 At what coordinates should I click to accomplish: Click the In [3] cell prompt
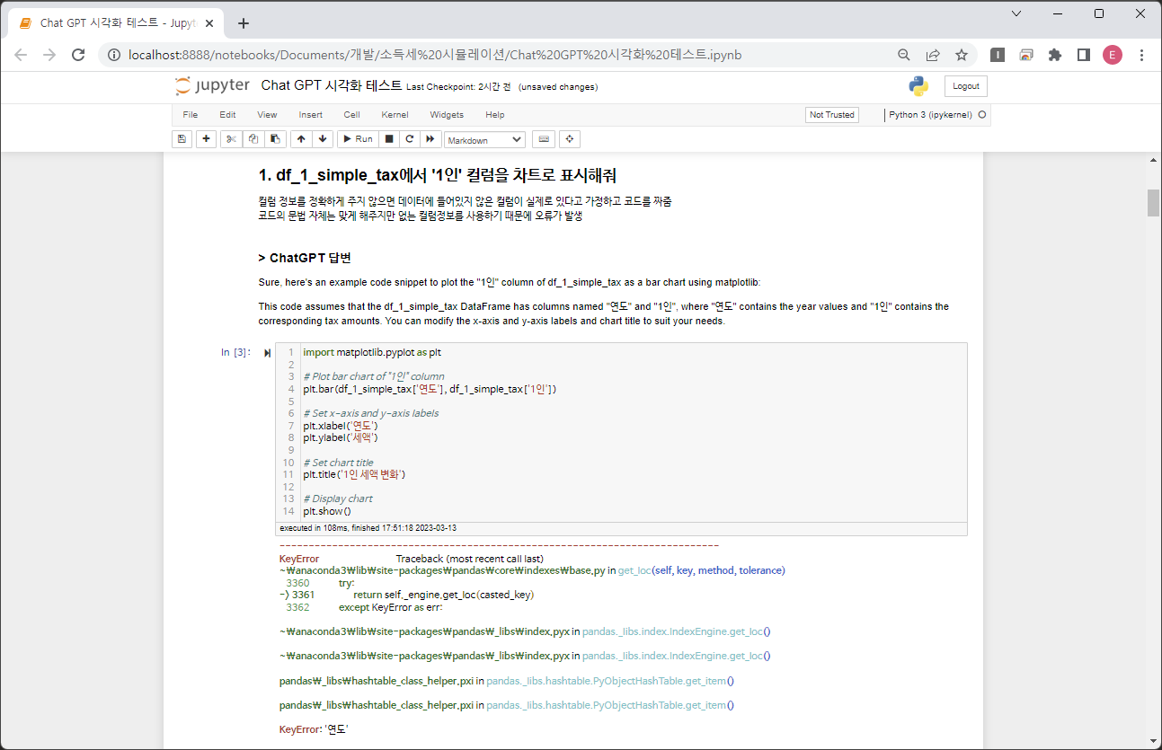(236, 352)
